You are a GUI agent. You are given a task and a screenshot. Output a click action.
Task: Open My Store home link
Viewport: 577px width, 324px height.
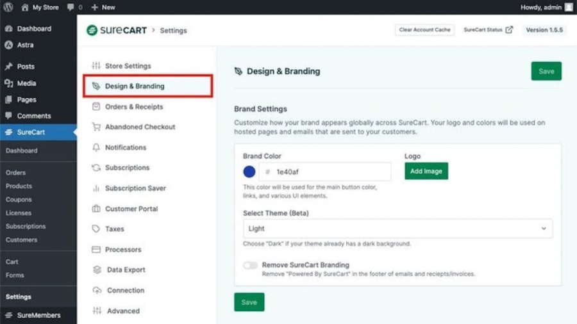pyautogui.click(x=40, y=7)
